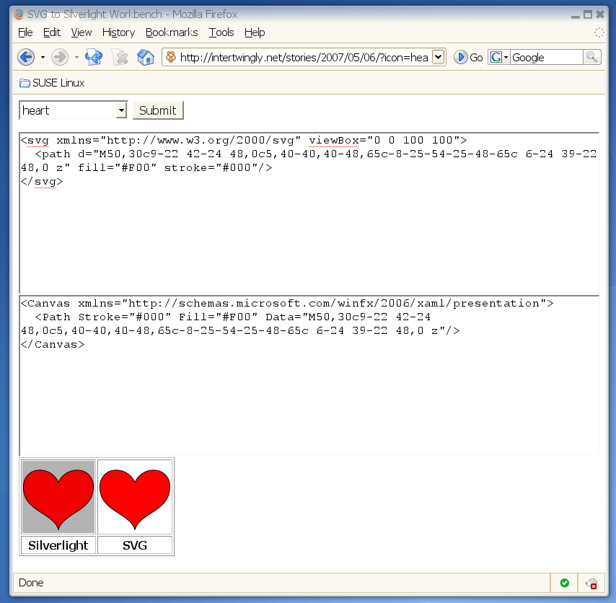Click the Silverlight heart preview on gray

pyautogui.click(x=58, y=497)
